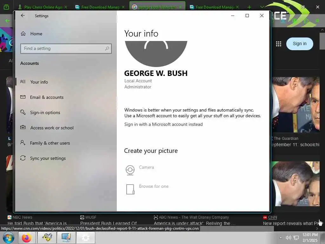325x244 pixels.
Task: Open the Google apps grid icon
Action: (279, 44)
